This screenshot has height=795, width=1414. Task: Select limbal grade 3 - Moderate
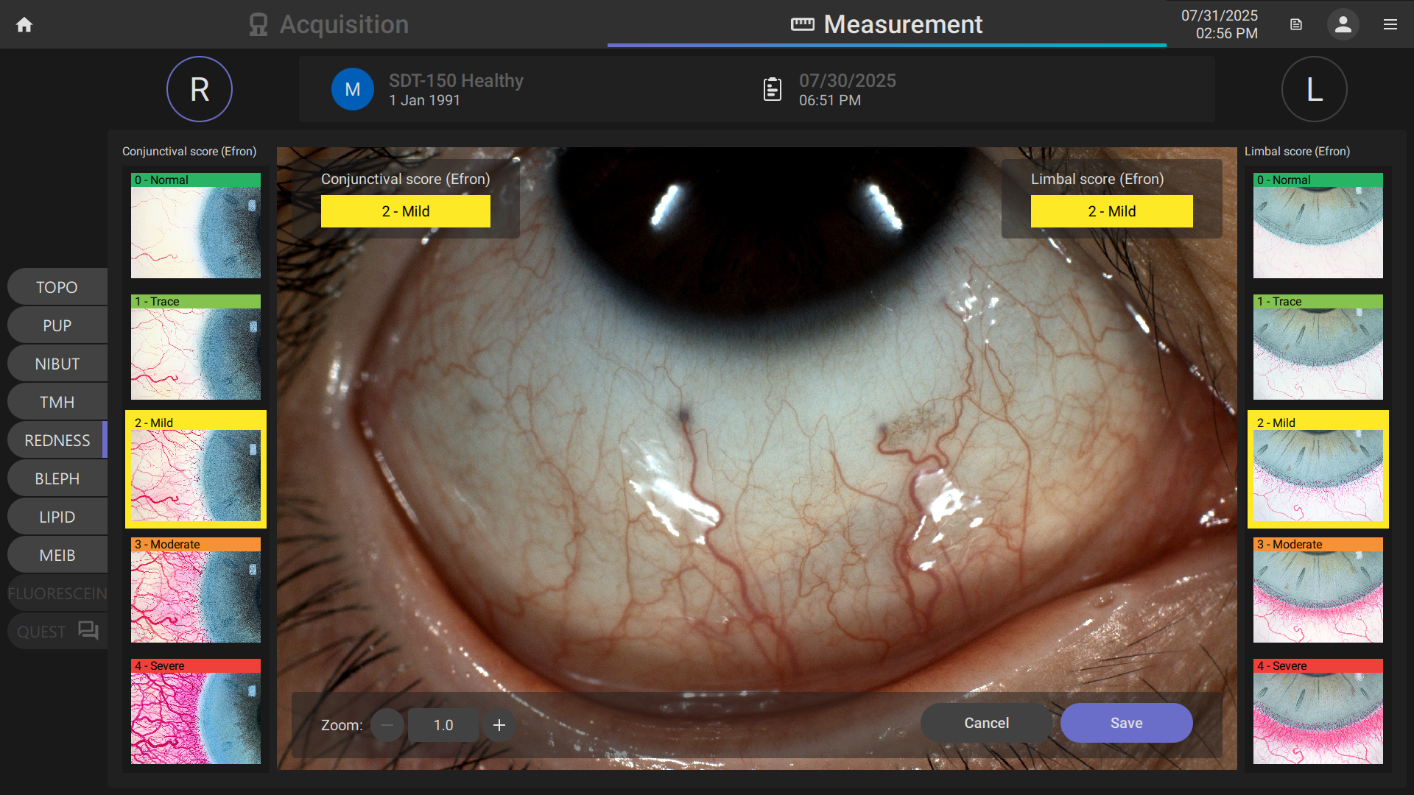(1318, 590)
